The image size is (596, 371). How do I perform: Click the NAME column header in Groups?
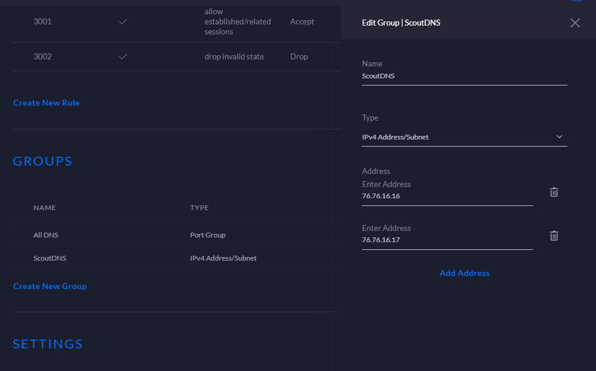coord(45,208)
